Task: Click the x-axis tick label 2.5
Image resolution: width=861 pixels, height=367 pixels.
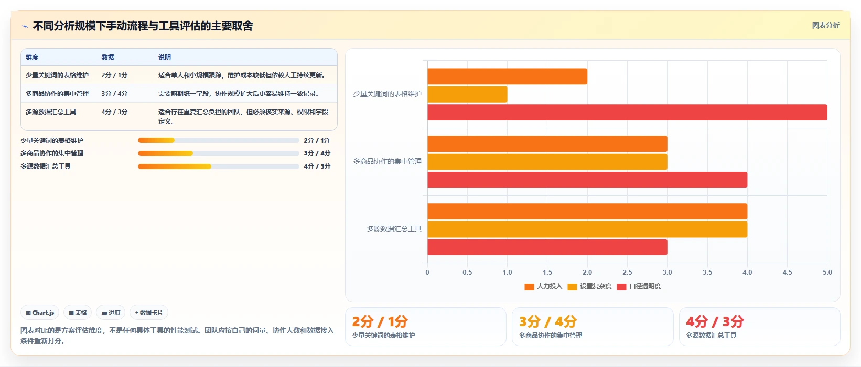Action: click(627, 273)
